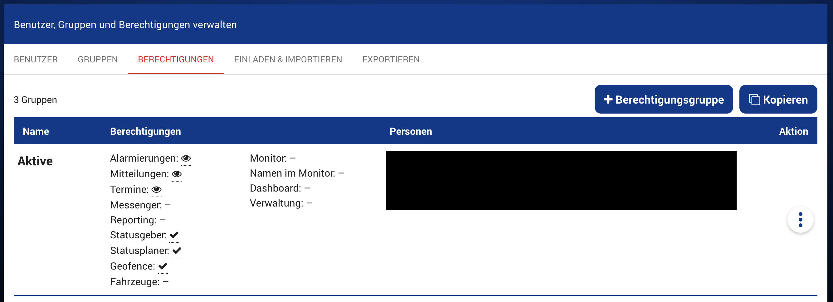The image size is (833, 302).
Task: Add a new Berechtigungsgruppe
Action: tap(663, 100)
